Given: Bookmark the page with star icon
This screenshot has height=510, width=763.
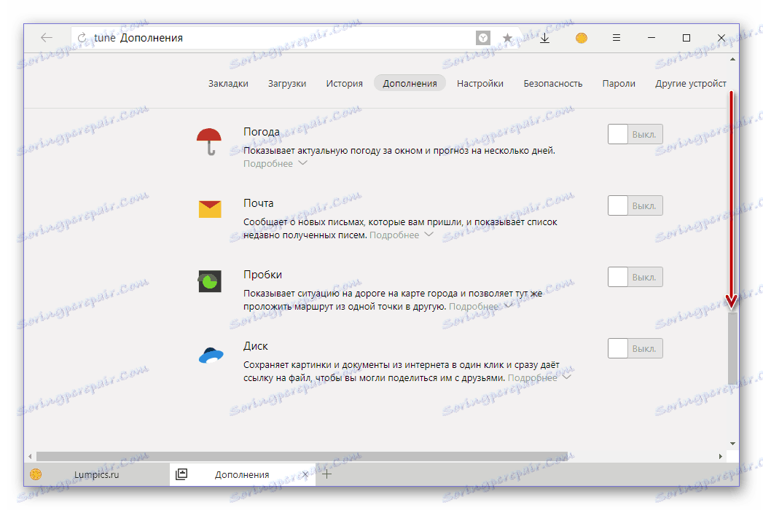Looking at the screenshot, I should pyautogui.click(x=507, y=37).
